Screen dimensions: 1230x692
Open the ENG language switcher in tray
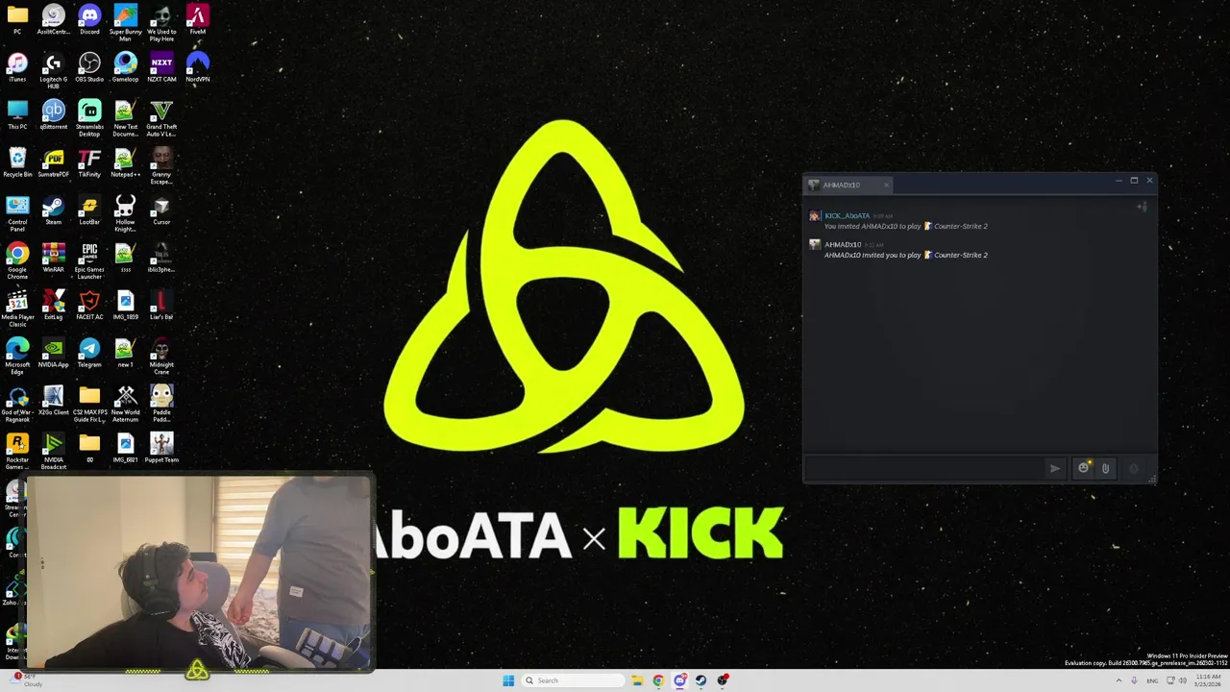click(x=1152, y=680)
